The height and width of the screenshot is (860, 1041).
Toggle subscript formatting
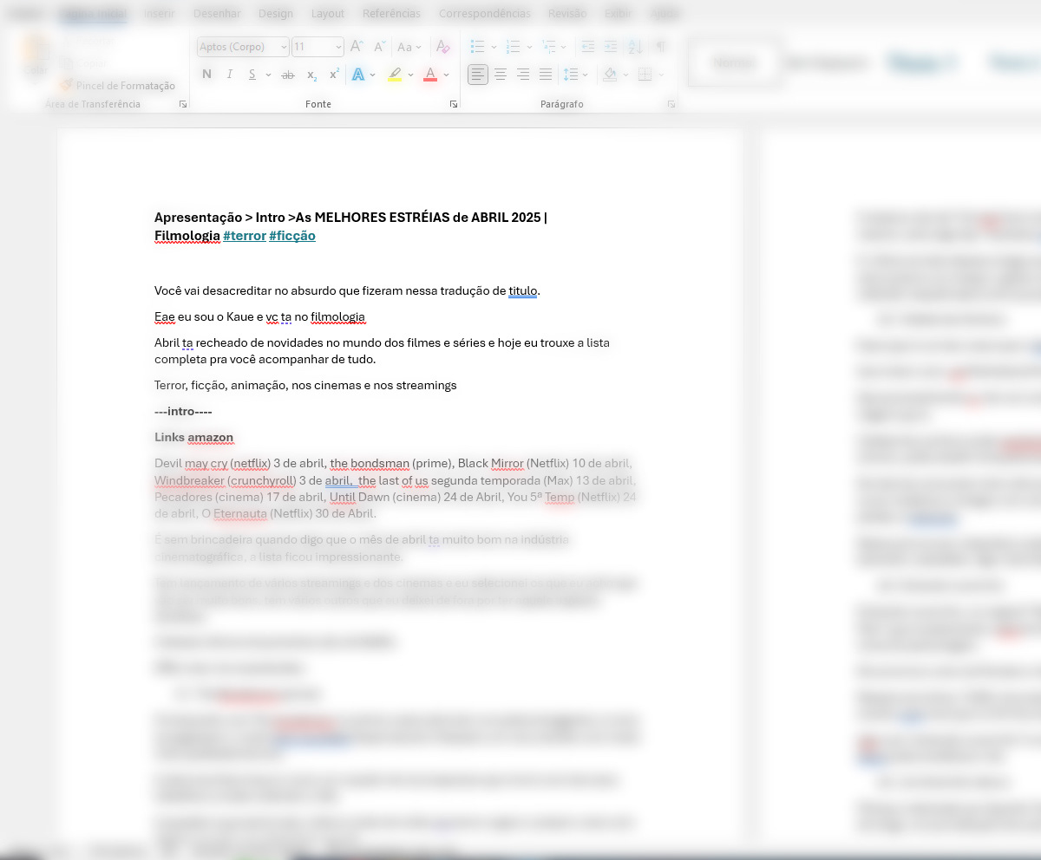[x=311, y=75]
